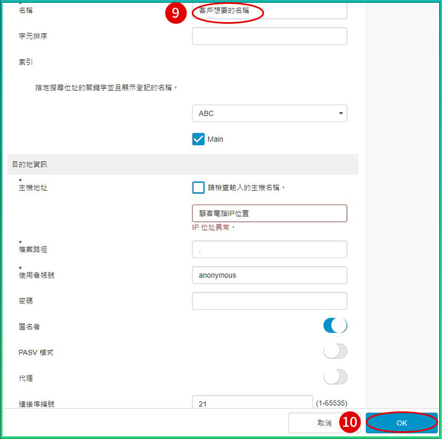Click the 字元排序 text field

click(269, 36)
